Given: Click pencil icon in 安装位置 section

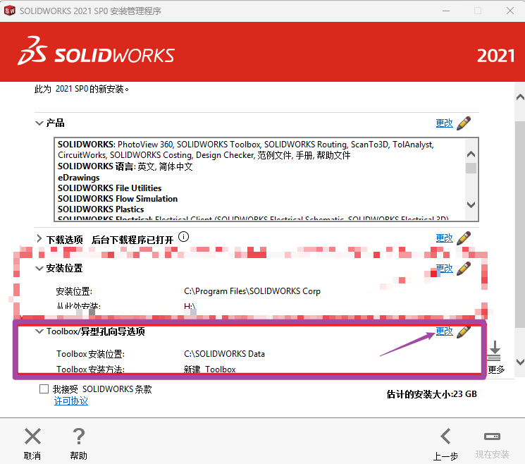Looking at the screenshot, I should [464, 269].
